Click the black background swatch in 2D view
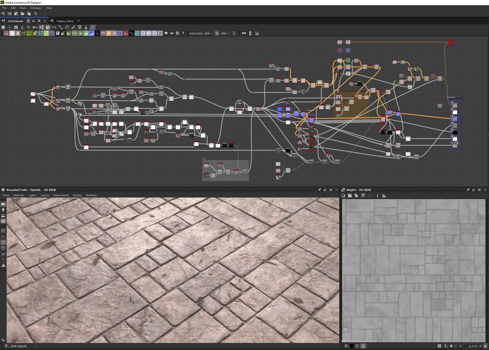This screenshot has width=489, height=350. pyautogui.click(x=352, y=346)
